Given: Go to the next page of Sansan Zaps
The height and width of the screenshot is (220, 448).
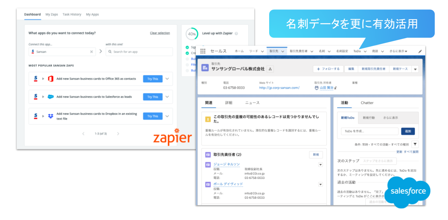Looking at the screenshot, I should [118, 133].
